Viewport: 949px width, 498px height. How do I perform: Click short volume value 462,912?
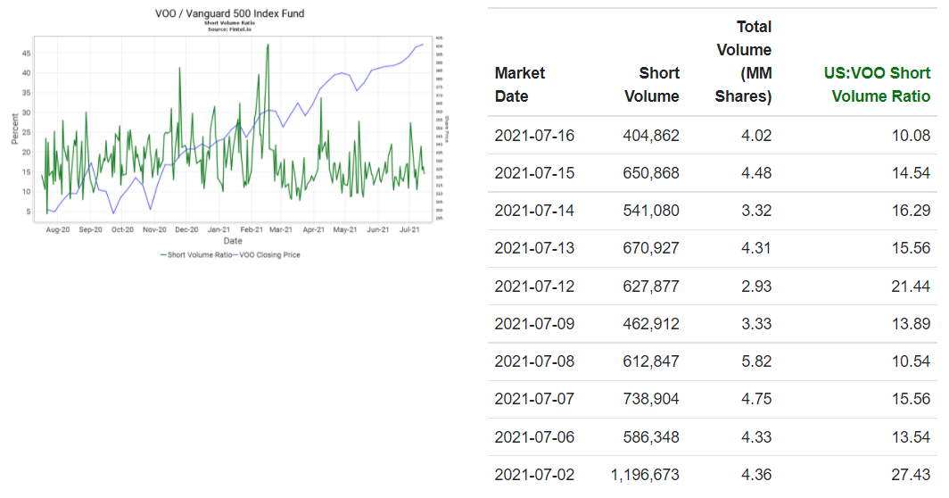click(x=651, y=323)
